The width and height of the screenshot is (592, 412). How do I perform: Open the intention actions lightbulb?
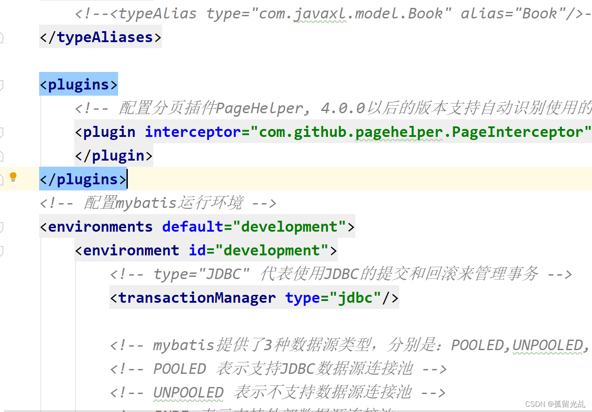(x=13, y=177)
